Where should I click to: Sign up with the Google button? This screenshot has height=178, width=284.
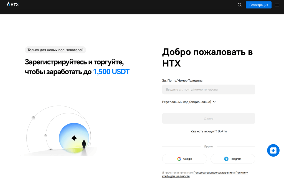pyautogui.click(x=184, y=159)
